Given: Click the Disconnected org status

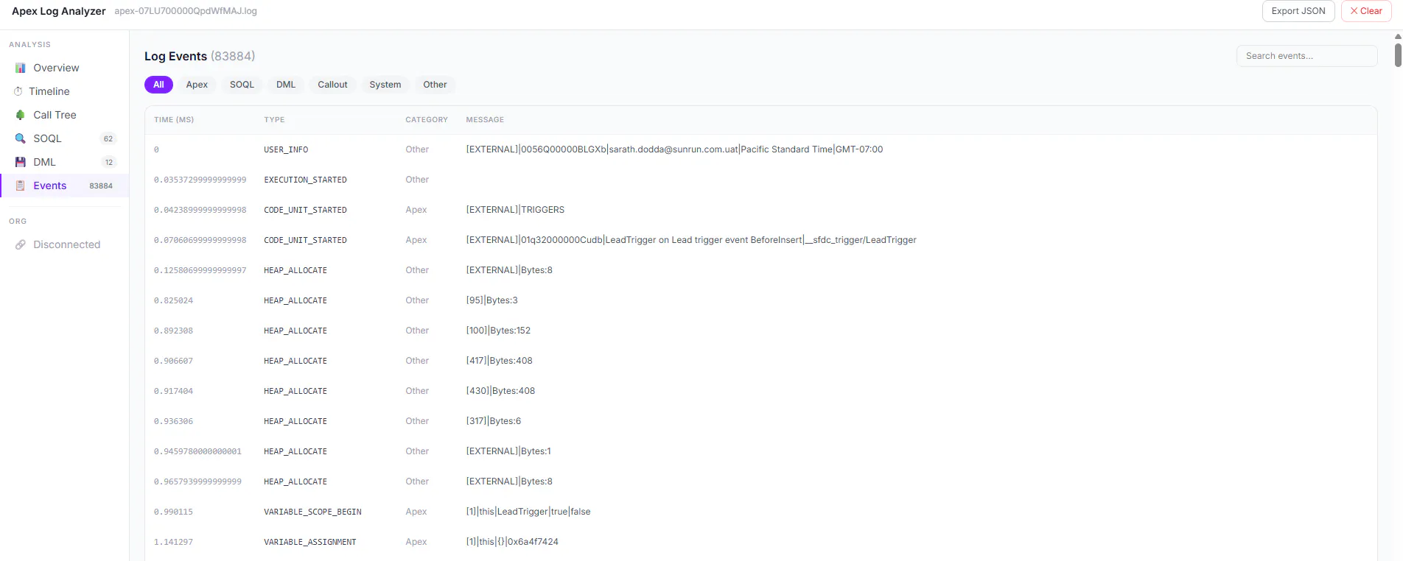Looking at the screenshot, I should (x=66, y=244).
